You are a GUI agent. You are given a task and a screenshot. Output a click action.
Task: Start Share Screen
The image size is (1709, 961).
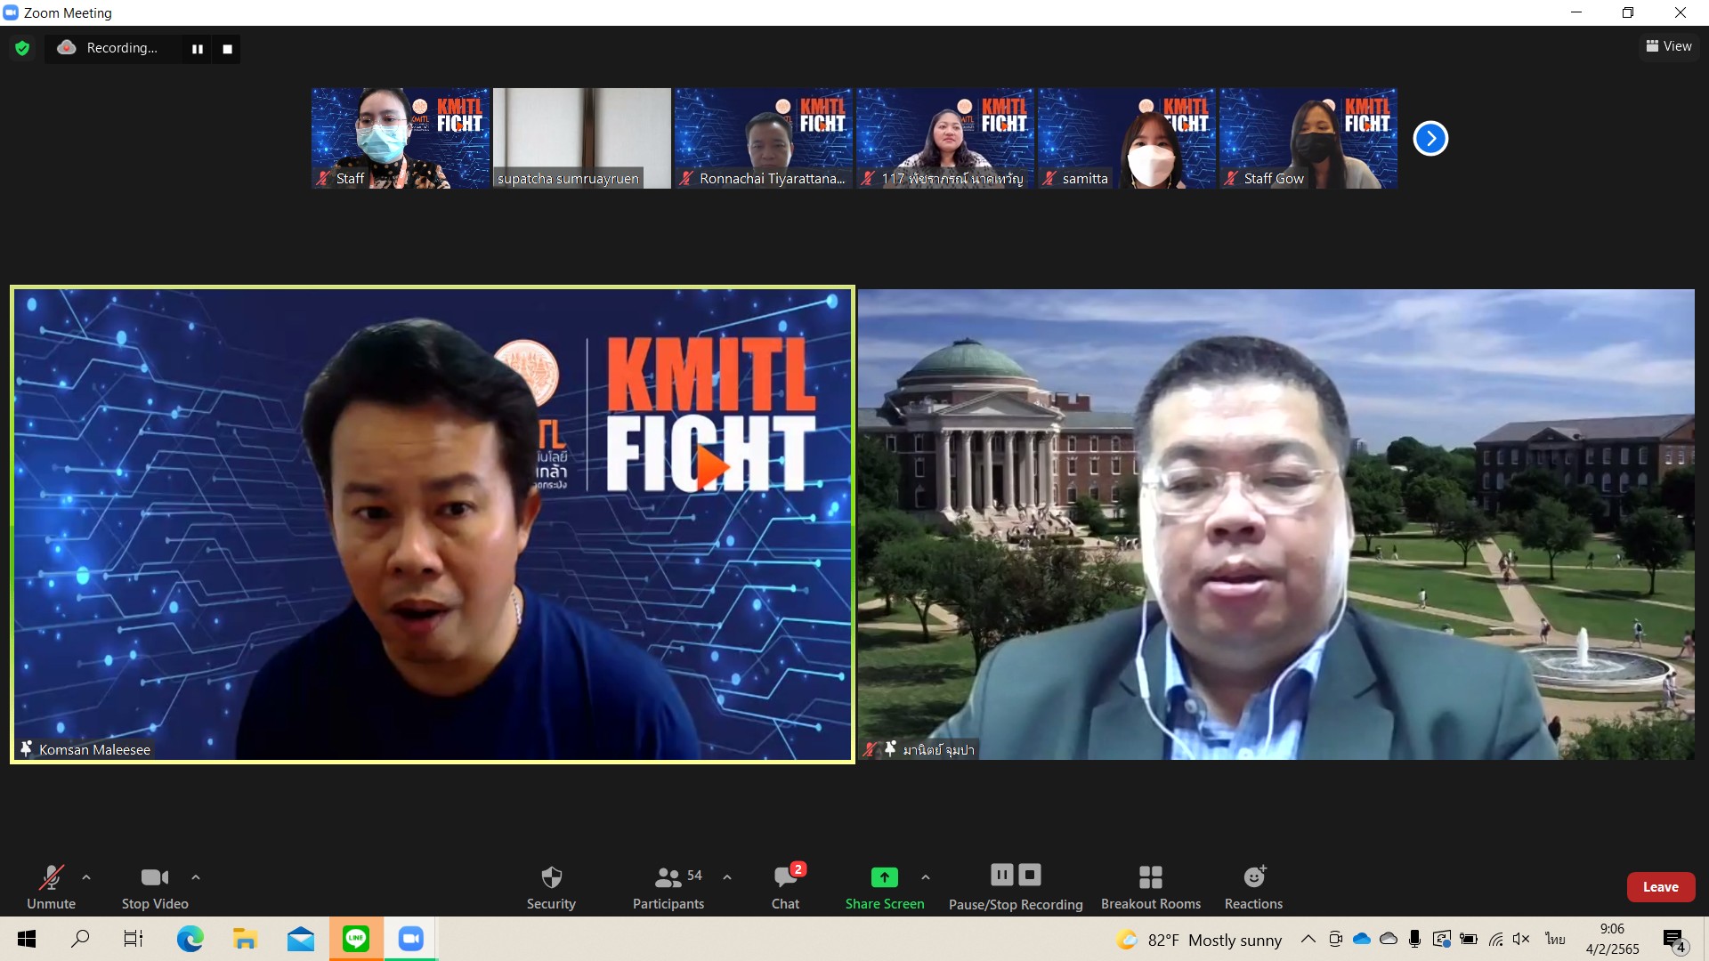(x=885, y=886)
